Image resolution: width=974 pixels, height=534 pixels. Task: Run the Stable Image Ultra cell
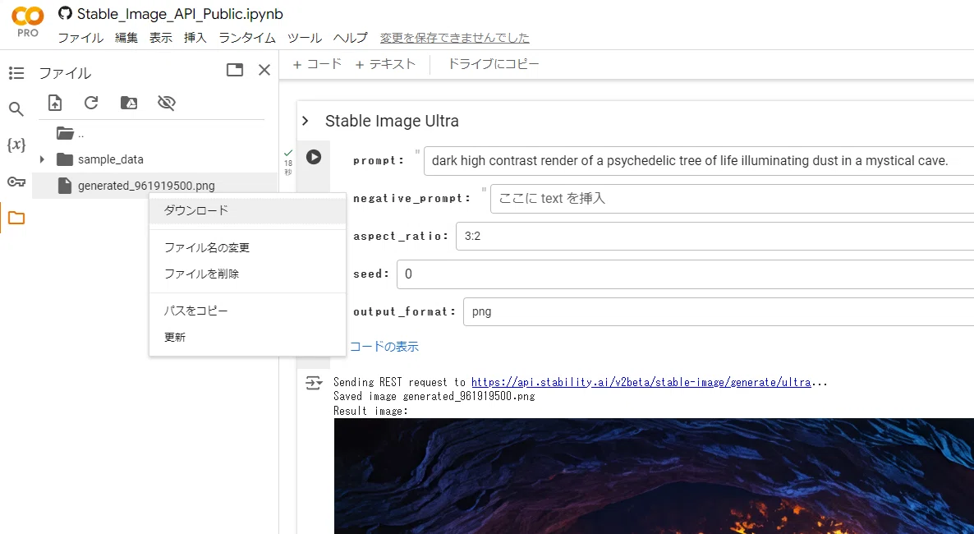tap(314, 157)
